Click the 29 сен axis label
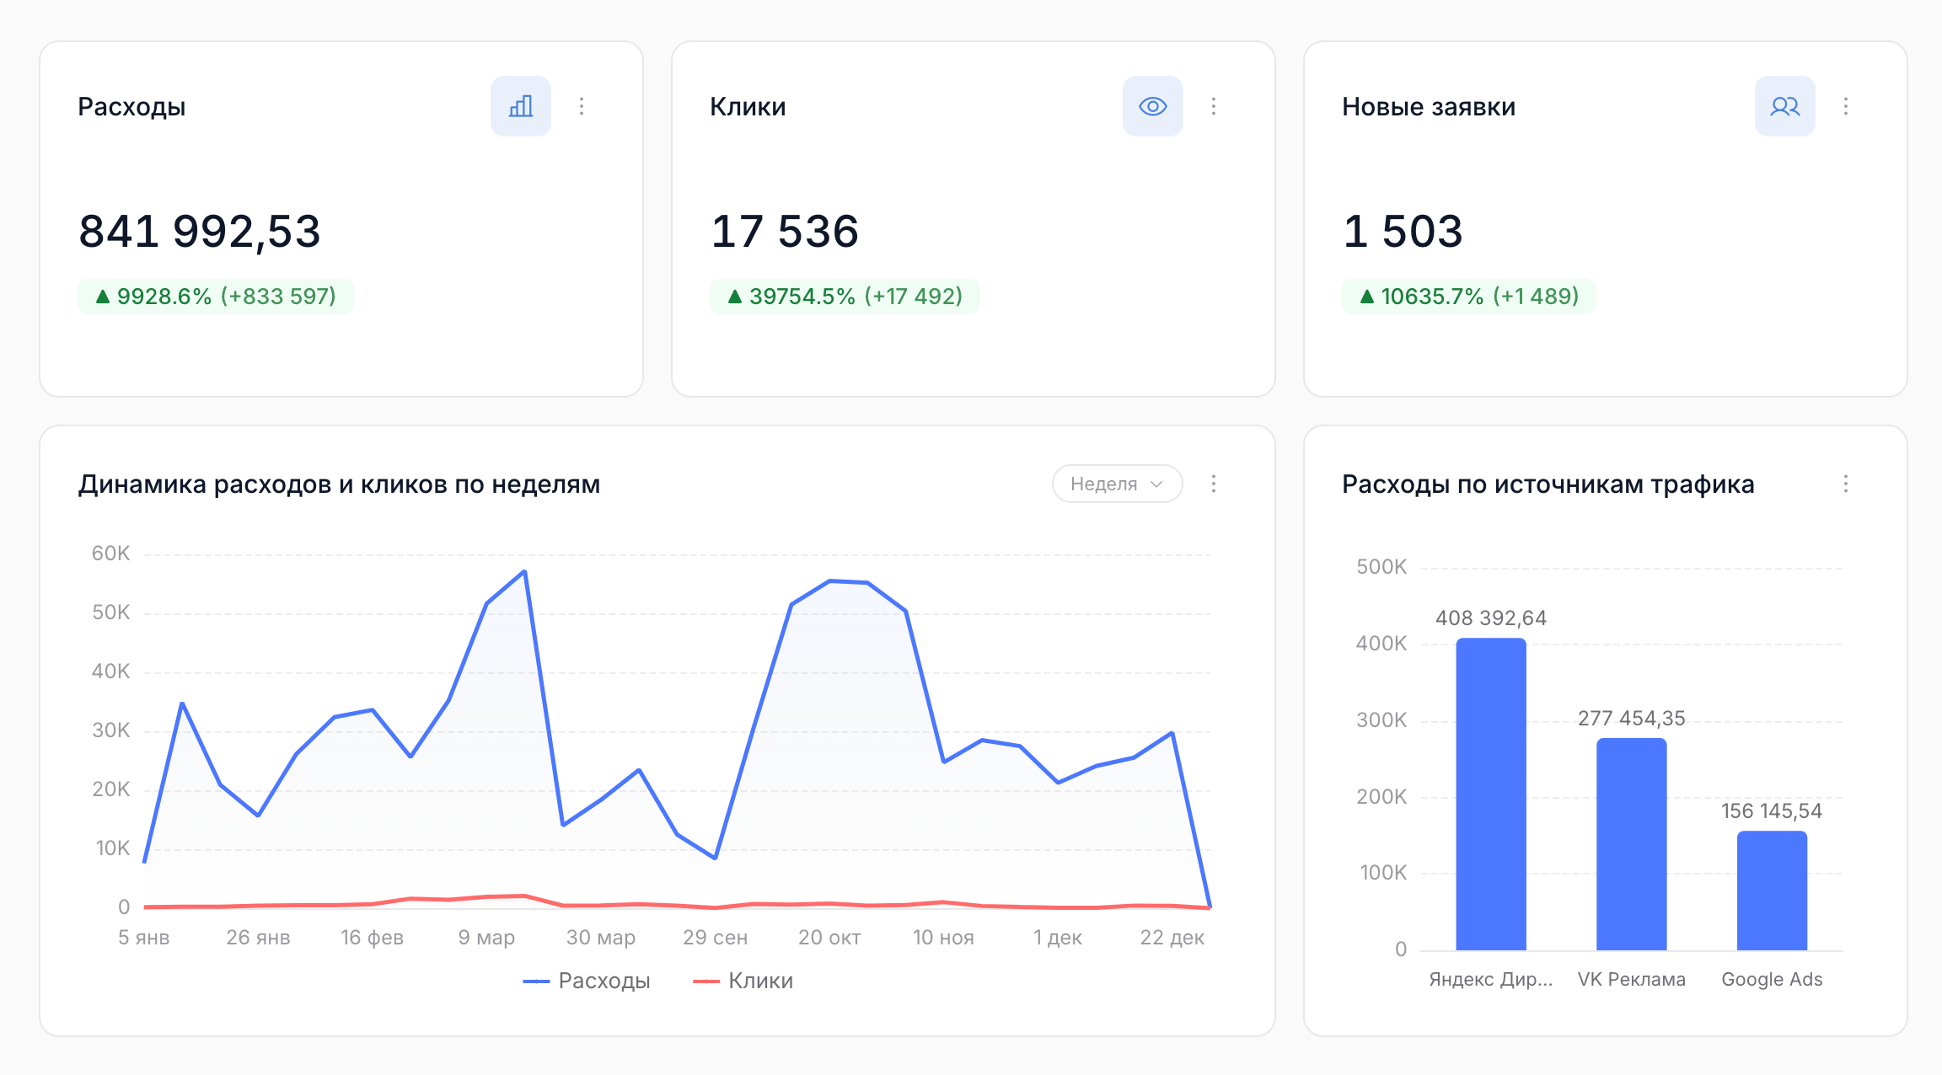 click(715, 938)
